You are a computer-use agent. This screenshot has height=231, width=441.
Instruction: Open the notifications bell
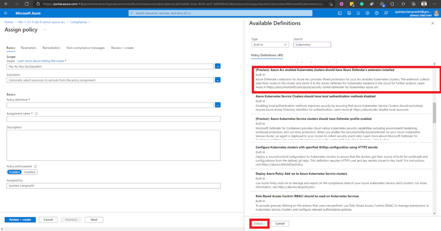358,13
